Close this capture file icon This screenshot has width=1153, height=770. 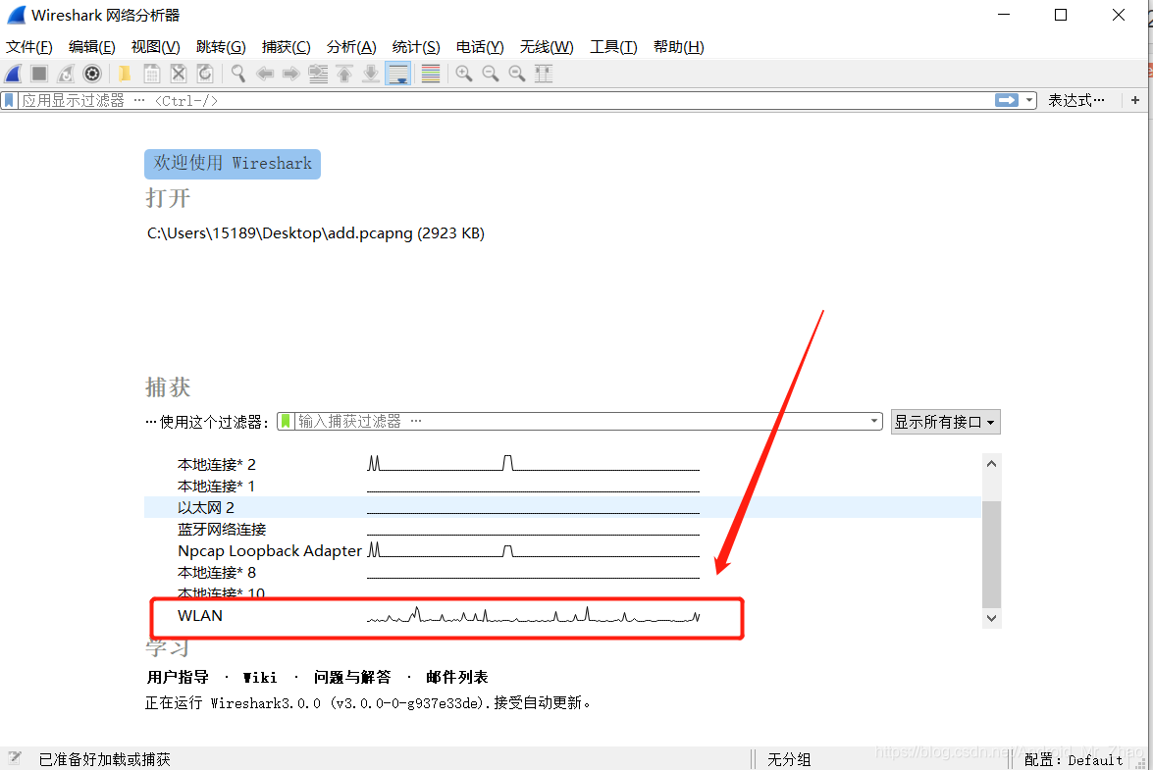point(178,74)
